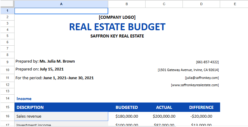The height and width of the screenshot is (127, 248).
Task: Select the Income section heading
Action: tap(24, 99)
